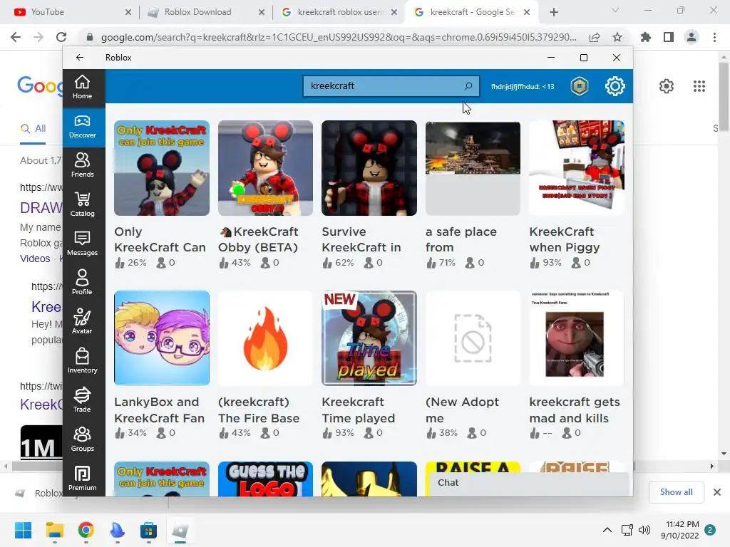This screenshot has height=547, width=730.
Task: Open Roblox settings gear icon
Action: click(x=615, y=86)
